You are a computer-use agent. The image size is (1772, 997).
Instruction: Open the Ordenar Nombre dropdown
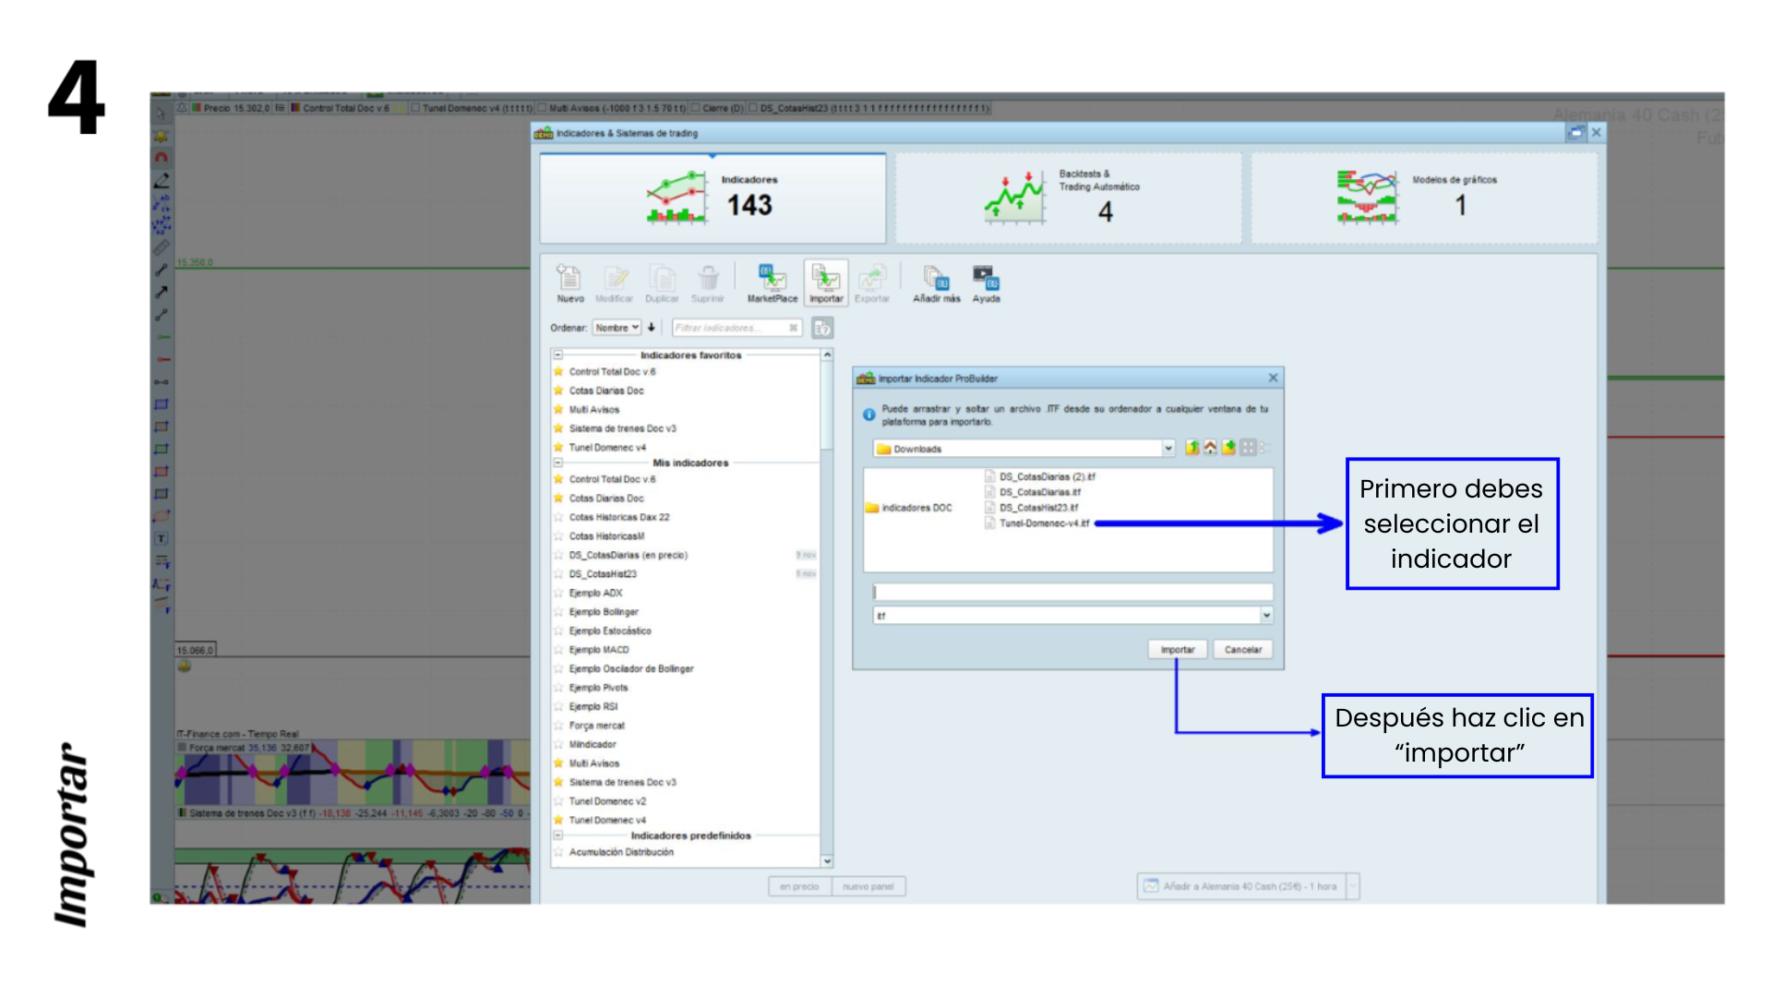[x=617, y=328]
